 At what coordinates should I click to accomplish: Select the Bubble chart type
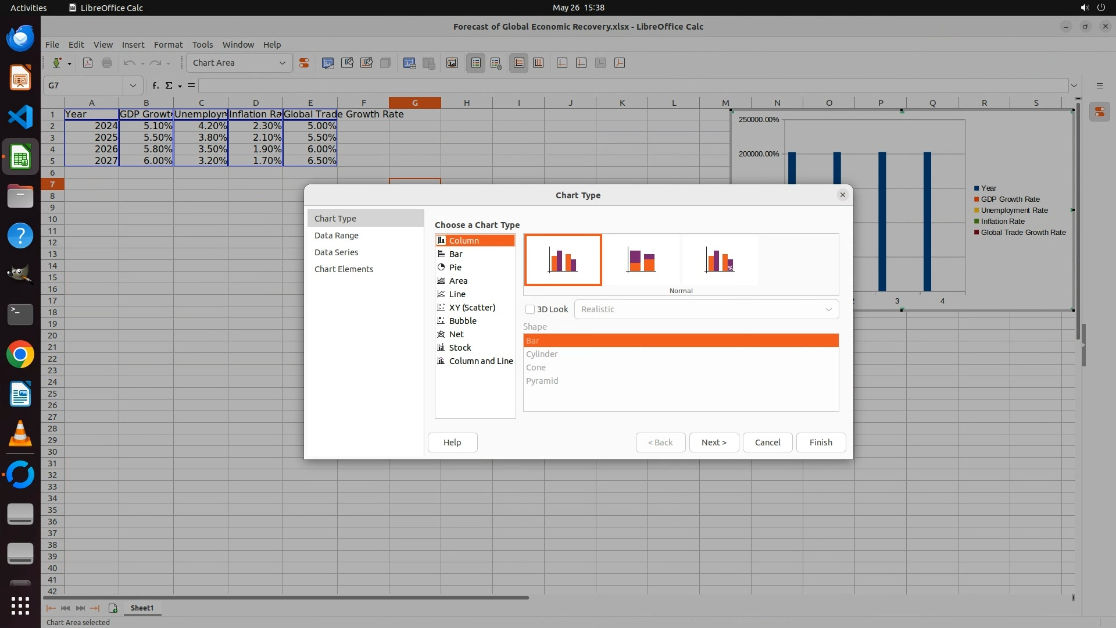463,321
